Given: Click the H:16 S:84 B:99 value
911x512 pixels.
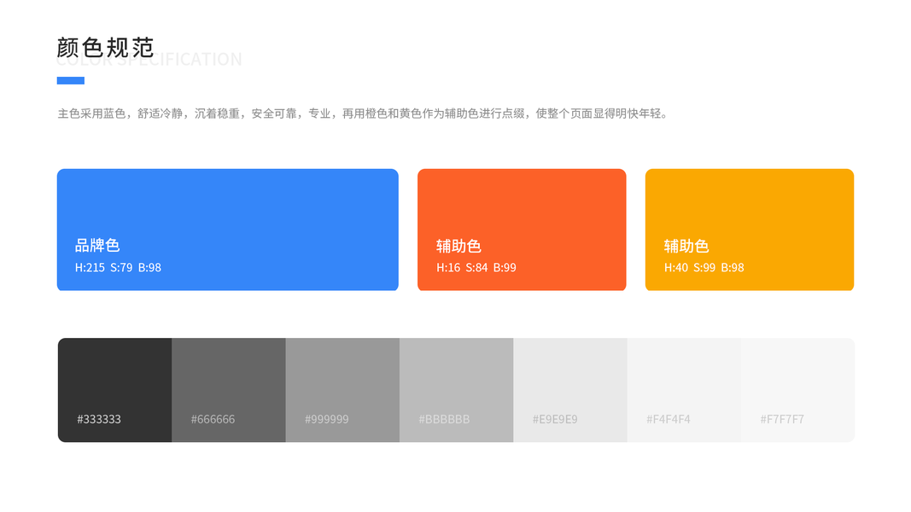Looking at the screenshot, I should 476,268.
